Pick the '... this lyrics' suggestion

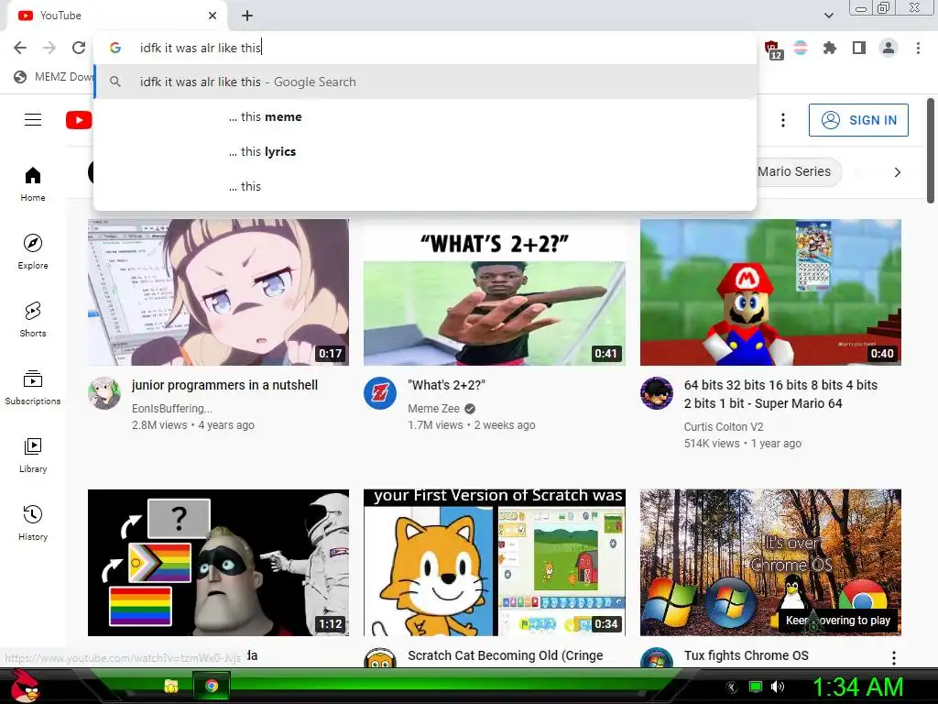tap(425, 151)
